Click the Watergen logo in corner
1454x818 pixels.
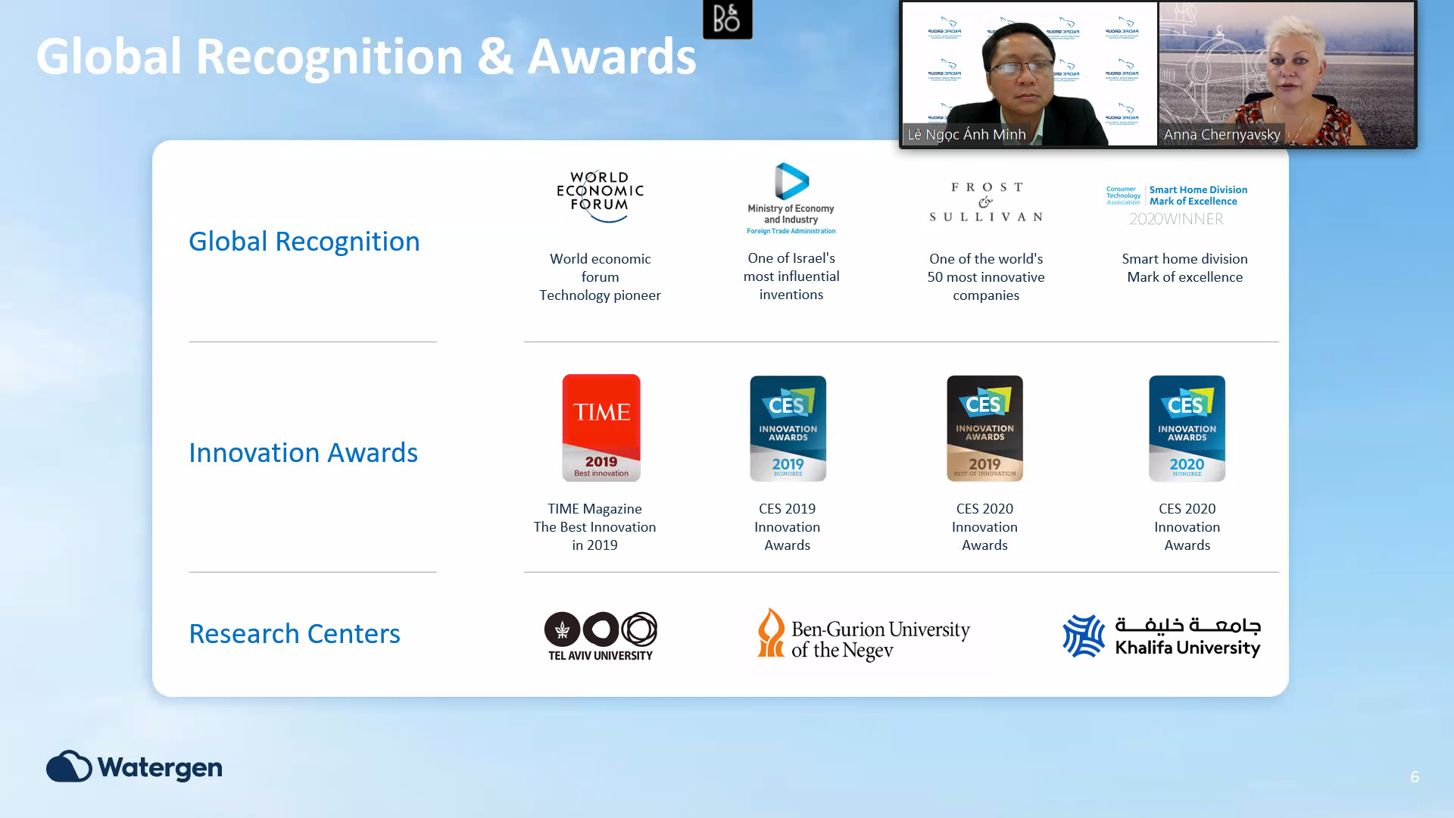(x=134, y=767)
